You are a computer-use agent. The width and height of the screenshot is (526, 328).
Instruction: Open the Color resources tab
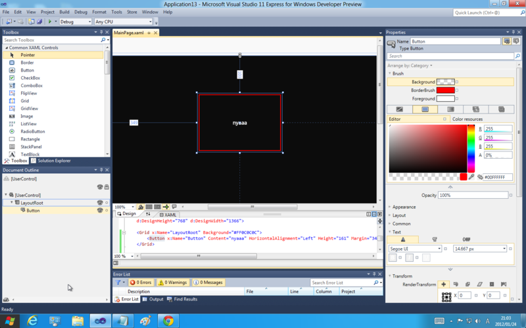point(467,119)
